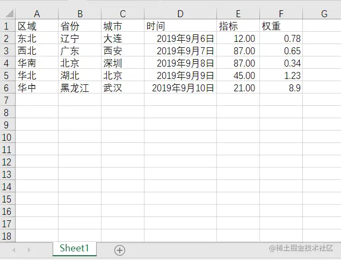This screenshot has width=341, height=260.
Task: Select the date cell 2019年9月10日
Action: [180, 88]
